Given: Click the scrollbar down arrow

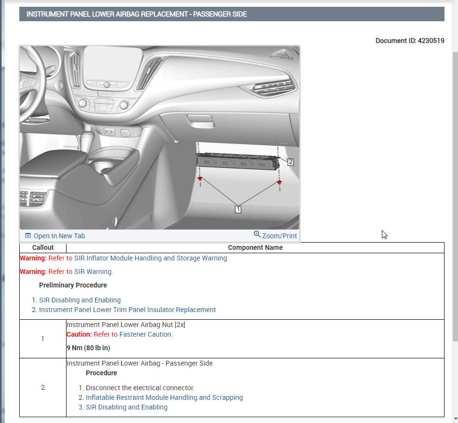Looking at the screenshot, I should (x=455, y=419).
